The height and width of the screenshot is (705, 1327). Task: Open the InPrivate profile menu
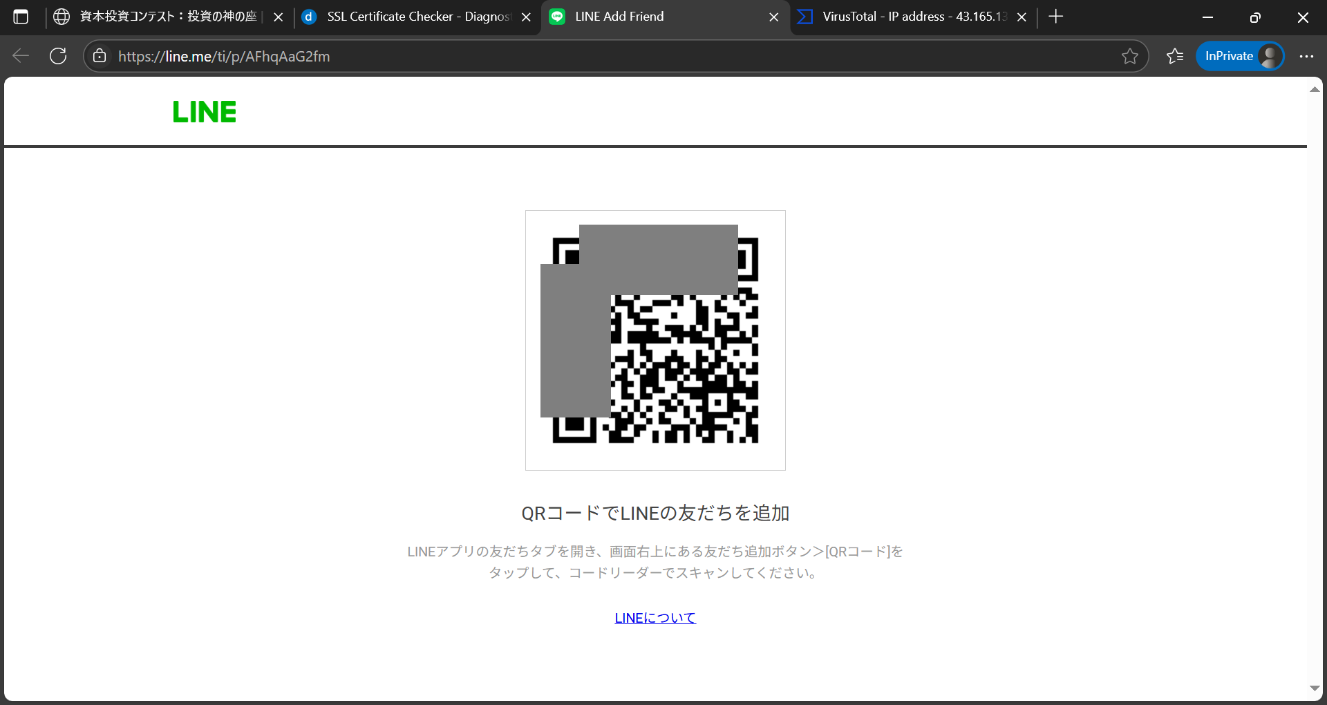click(x=1240, y=56)
